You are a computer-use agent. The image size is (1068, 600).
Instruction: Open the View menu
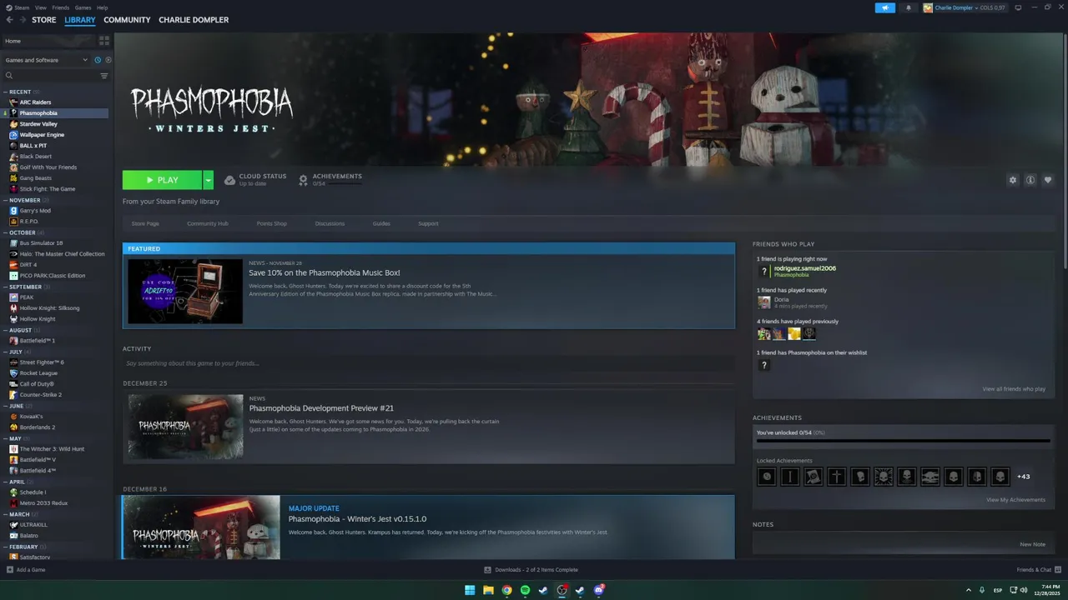40,7
